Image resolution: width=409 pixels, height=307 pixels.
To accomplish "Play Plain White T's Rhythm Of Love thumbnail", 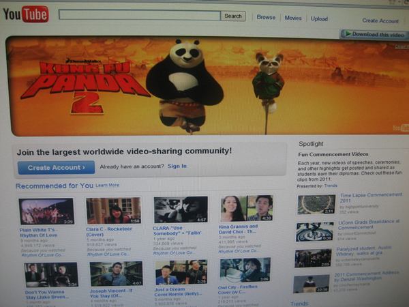I will pyautogui.click(x=46, y=211).
